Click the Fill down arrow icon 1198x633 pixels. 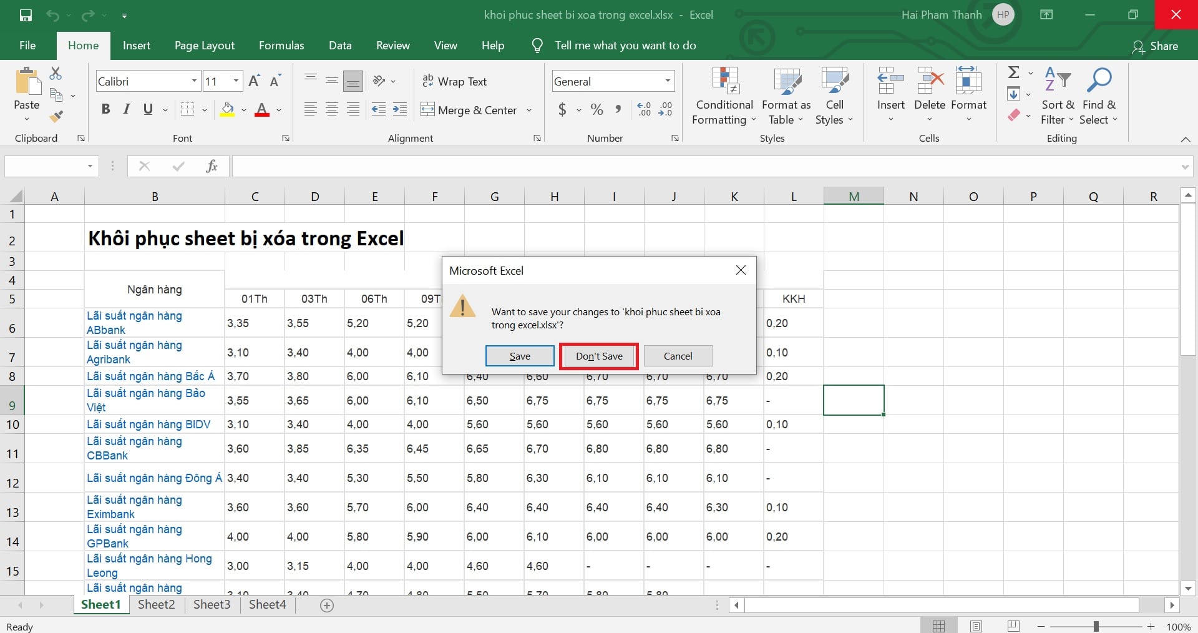pyautogui.click(x=1014, y=94)
